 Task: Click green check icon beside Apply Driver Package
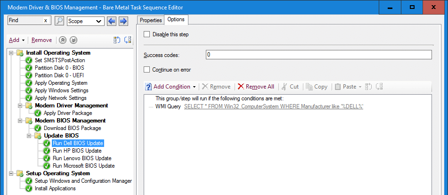[38, 113]
